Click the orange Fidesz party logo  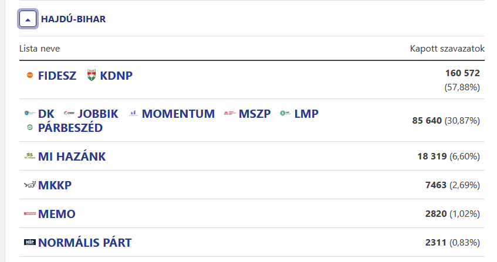tap(30, 76)
